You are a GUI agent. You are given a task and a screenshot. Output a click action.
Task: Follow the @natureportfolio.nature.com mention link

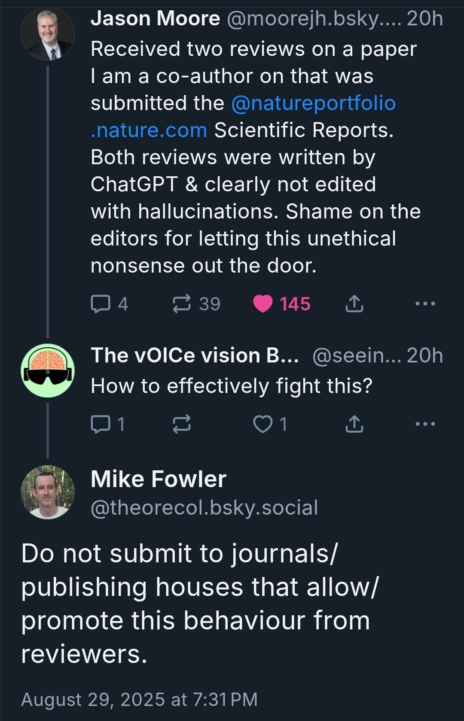[x=313, y=103]
